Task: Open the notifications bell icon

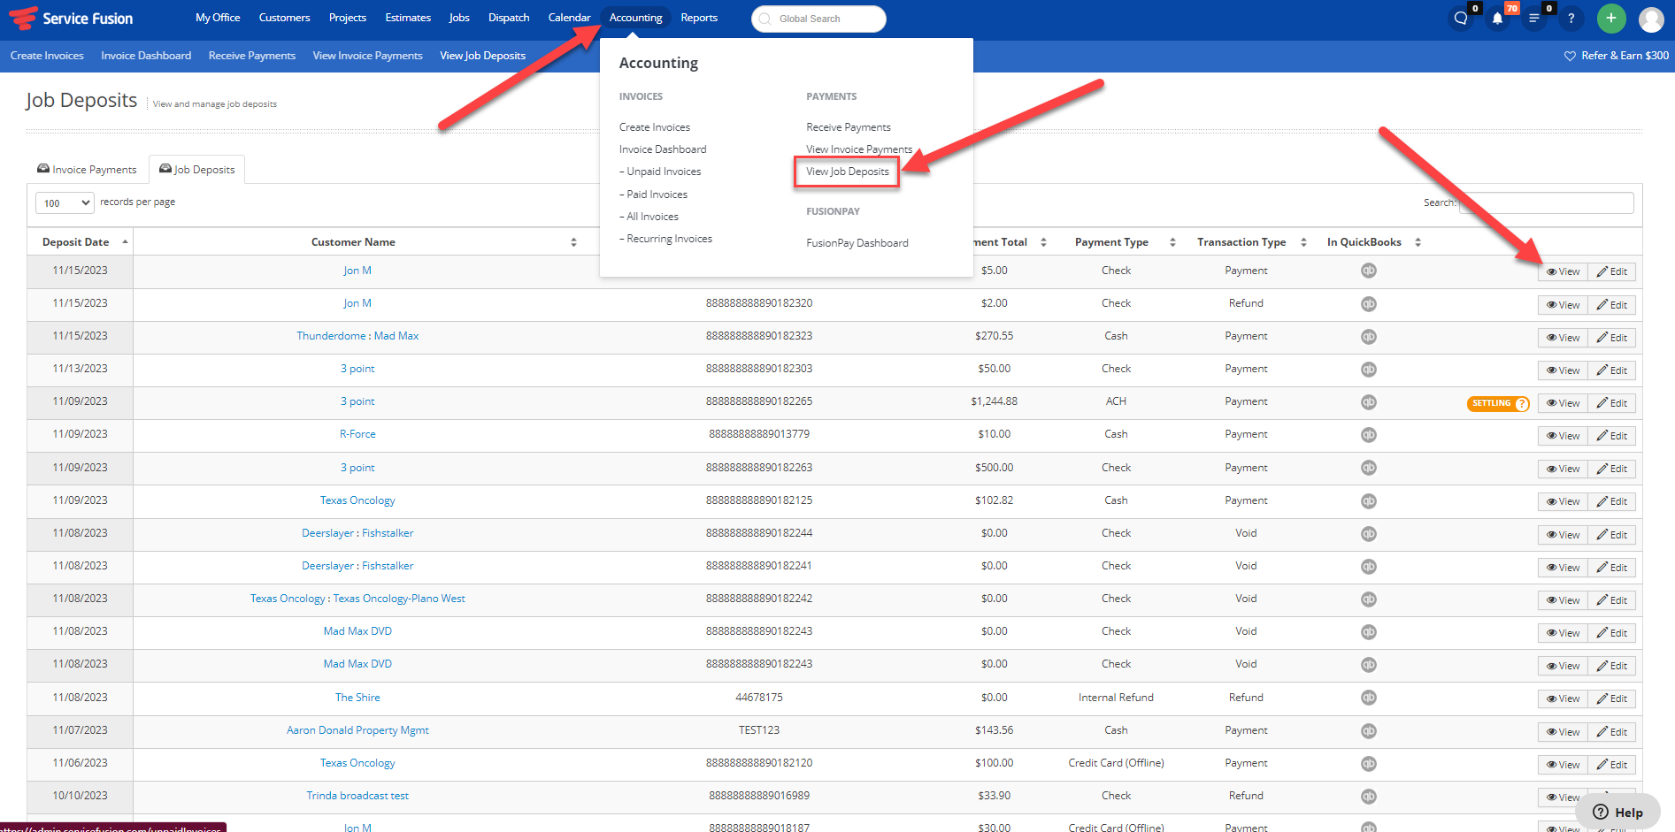Action: point(1497,19)
